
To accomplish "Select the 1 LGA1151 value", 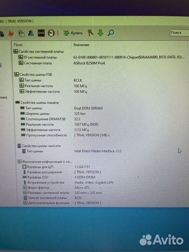I will pos(82,167).
